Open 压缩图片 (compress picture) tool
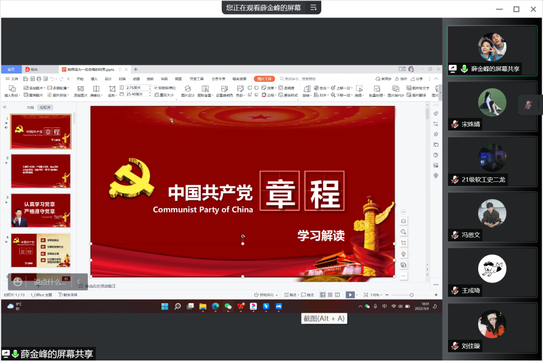 pos(80,92)
